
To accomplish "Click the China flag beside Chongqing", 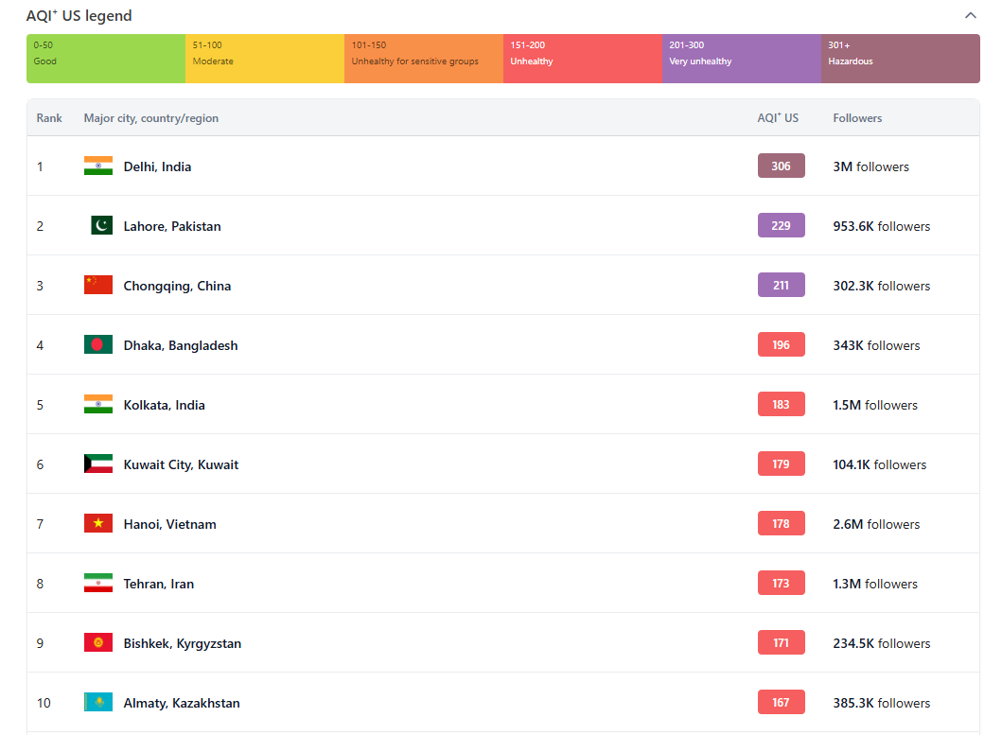I will point(98,286).
